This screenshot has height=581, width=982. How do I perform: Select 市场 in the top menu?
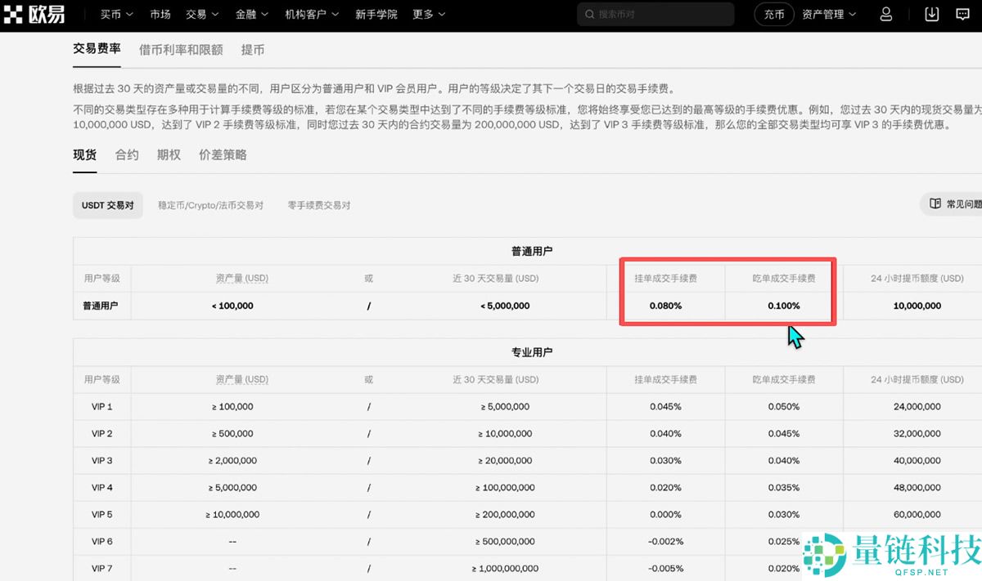(160, 14)
